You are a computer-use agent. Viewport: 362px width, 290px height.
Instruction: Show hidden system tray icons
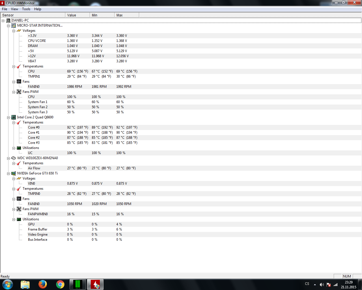click(315, 285)
